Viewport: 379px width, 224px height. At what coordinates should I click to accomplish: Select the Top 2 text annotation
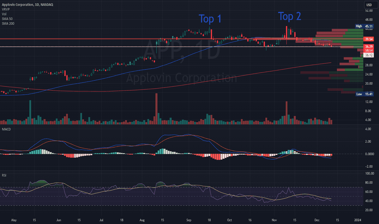[290, 16]
